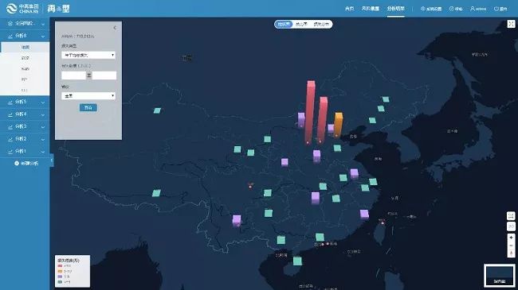Open the admin user account icon
This screenshot has height=290, width=518.
click(473, 9)
